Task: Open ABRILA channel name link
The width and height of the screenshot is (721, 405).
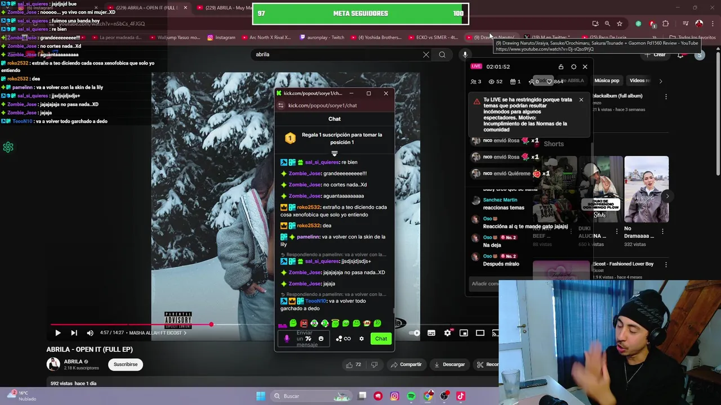Action: pos(73,362)
